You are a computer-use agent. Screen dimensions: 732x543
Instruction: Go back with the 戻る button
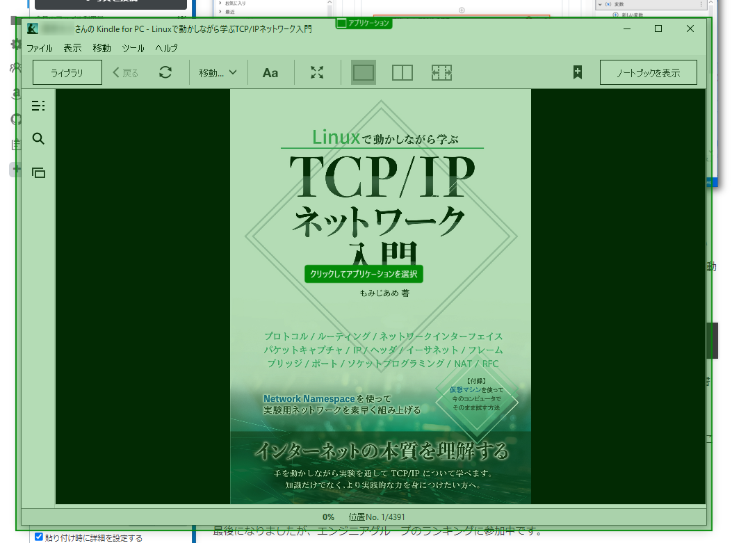(126, 73)
